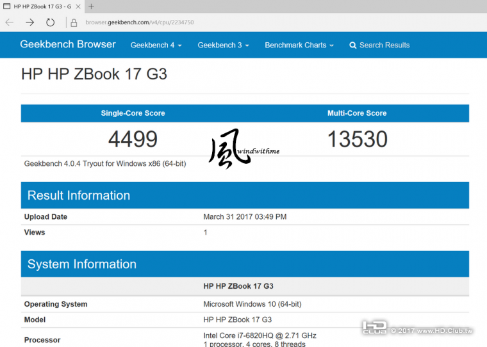Click the Result Information section header
This screenshot has width=487, height=347.
245,195
